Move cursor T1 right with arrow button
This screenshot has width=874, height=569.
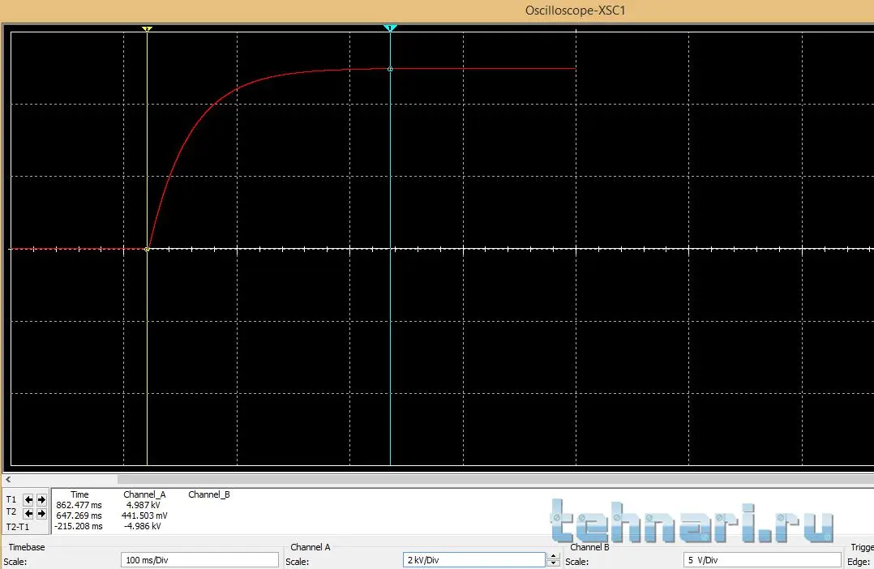tap(41, 500)
